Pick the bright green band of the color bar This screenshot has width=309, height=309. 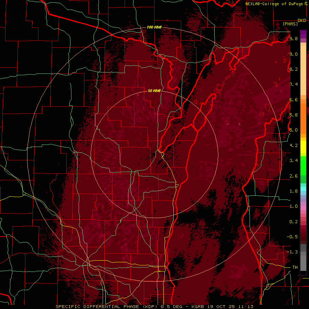tap(303, 167)
